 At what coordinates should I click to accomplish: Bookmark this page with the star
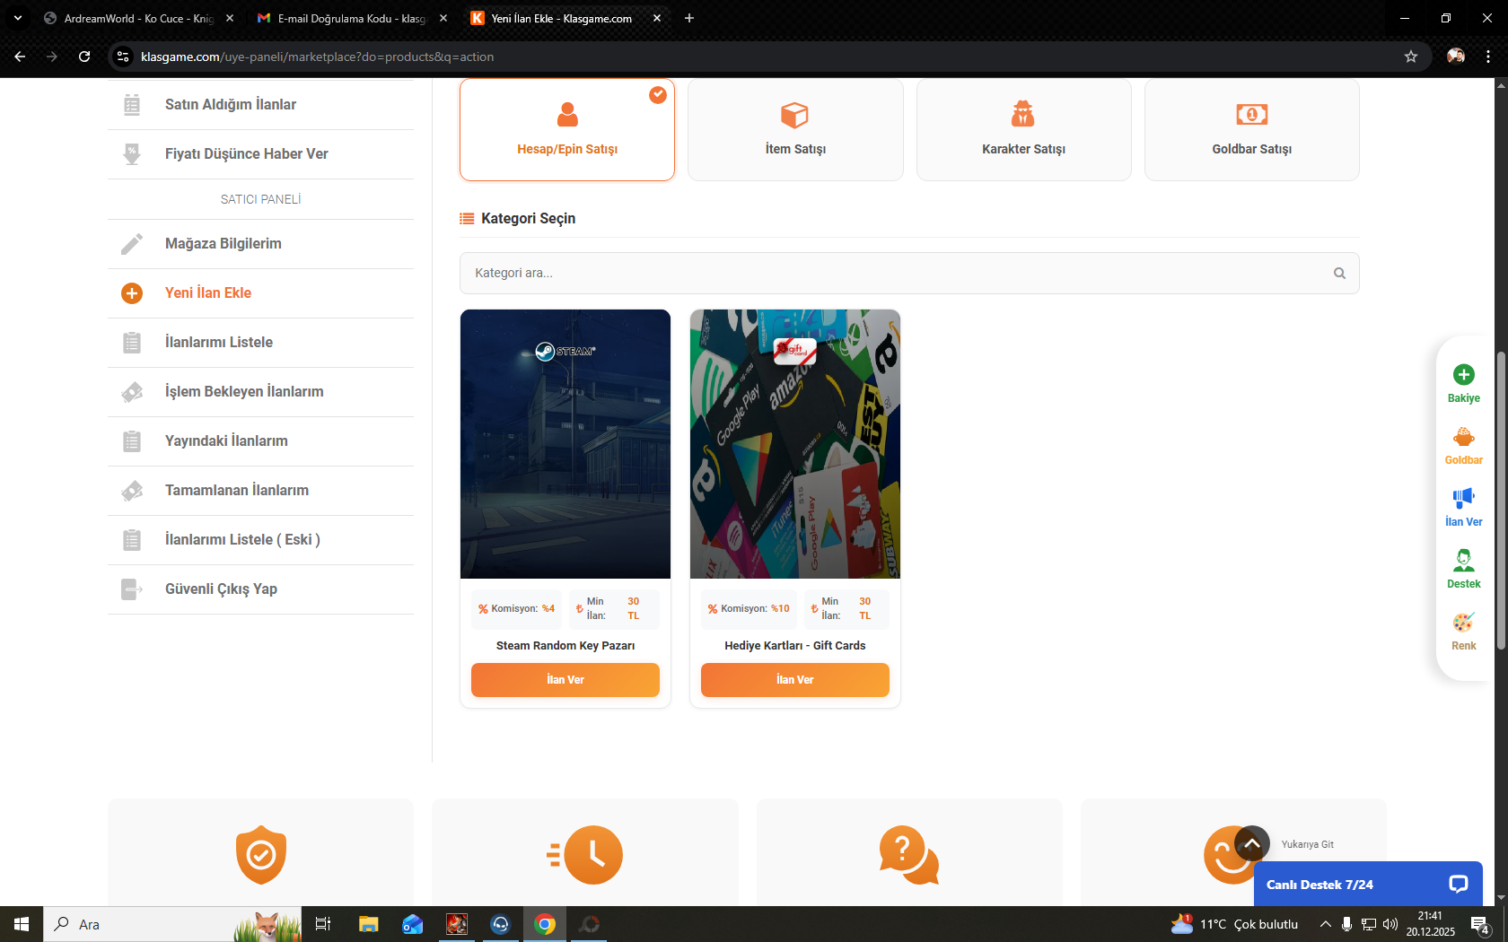coord(1411,57)
